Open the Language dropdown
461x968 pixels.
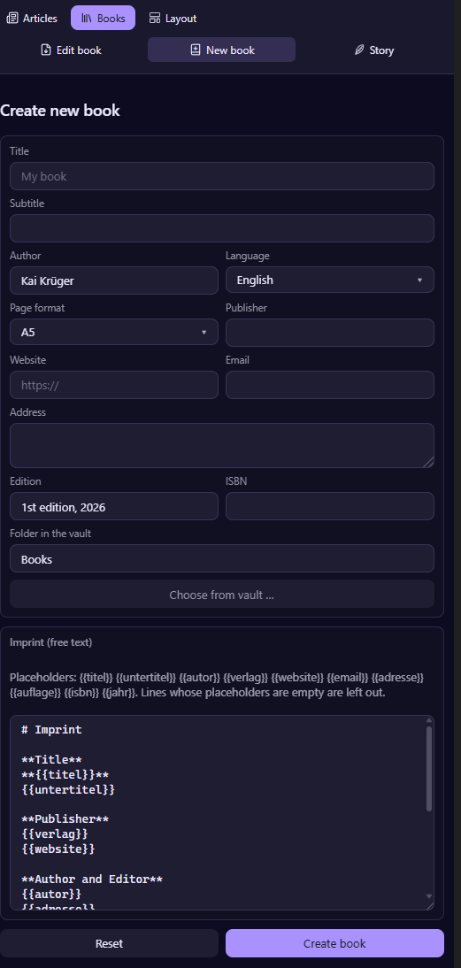(x=329, y=280)
